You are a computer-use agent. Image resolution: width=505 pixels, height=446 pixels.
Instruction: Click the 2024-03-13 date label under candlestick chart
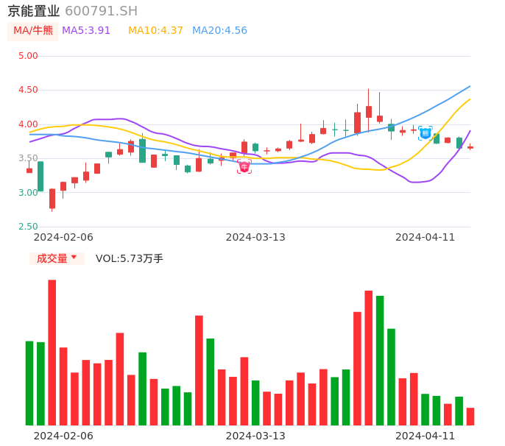point(255,237)
